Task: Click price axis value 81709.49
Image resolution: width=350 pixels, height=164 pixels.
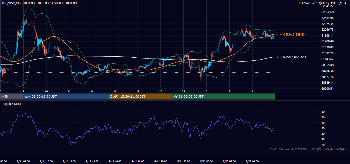Action: 328,41
